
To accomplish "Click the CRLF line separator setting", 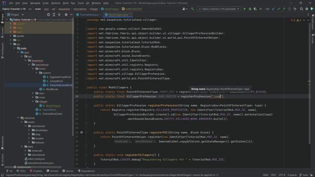I will [x=273, y=175].
